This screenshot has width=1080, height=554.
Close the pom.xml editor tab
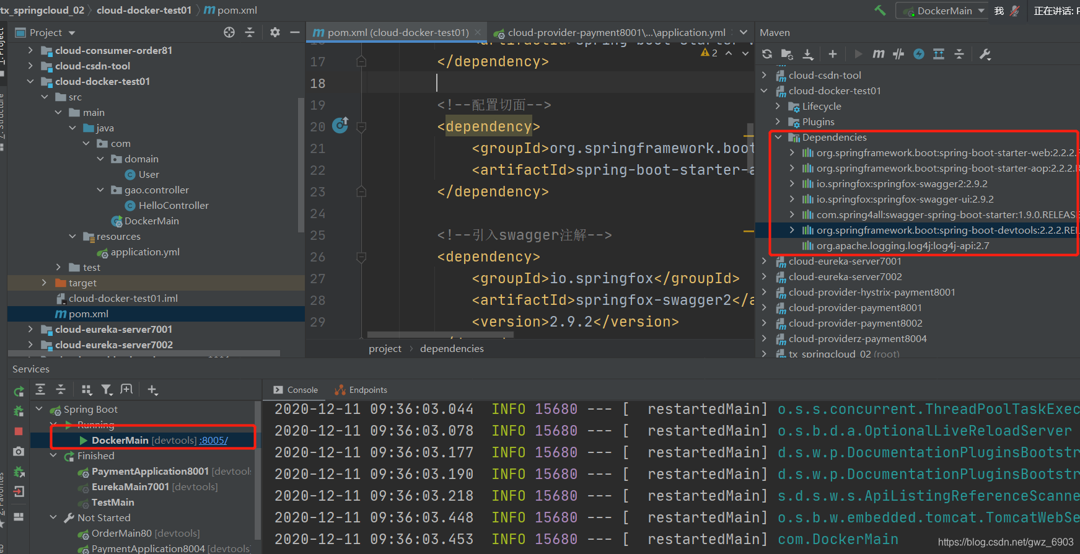(478, 32)
